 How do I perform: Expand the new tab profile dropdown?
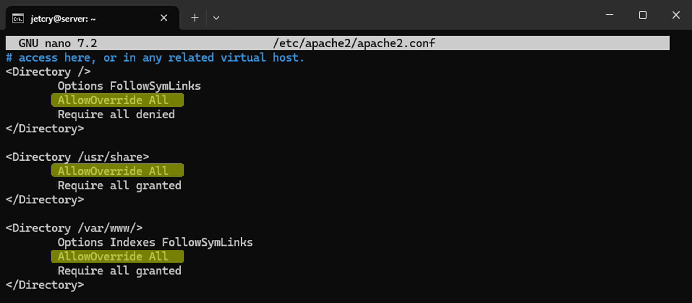[216, 18]
